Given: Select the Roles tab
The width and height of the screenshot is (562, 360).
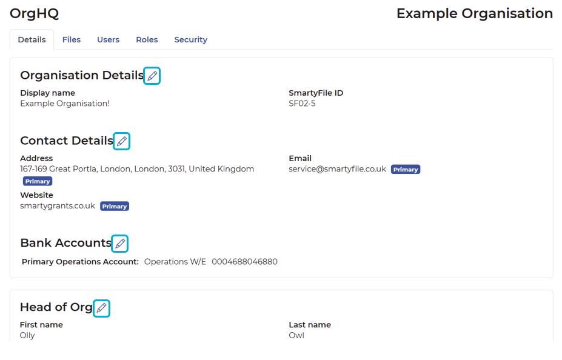Looking at the screenshot, I should (147, 39).
